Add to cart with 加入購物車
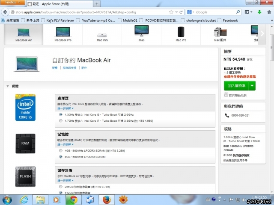274x205 pixels. point(236,85)
